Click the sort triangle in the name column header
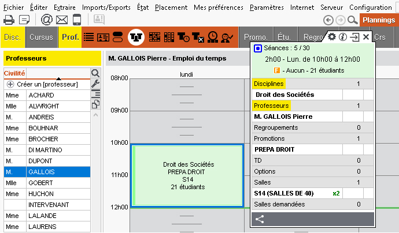The image size is (399, 233). (58, 78)
